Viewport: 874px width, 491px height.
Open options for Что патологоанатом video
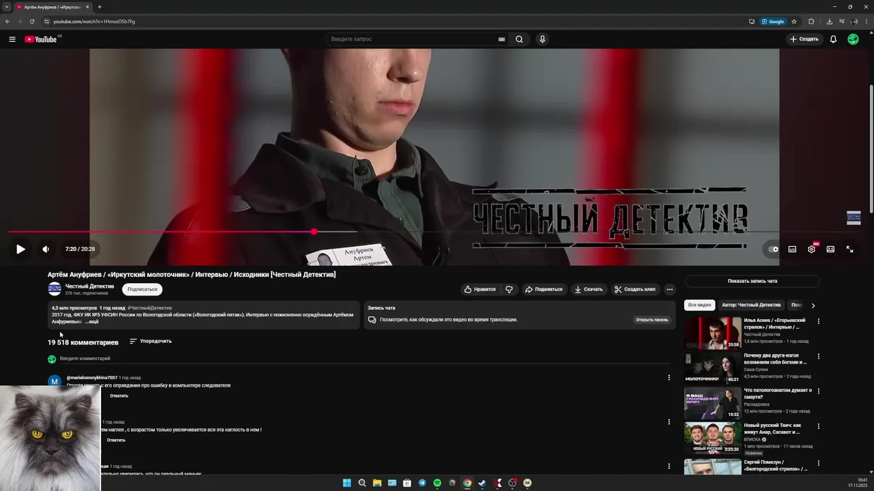819,391
